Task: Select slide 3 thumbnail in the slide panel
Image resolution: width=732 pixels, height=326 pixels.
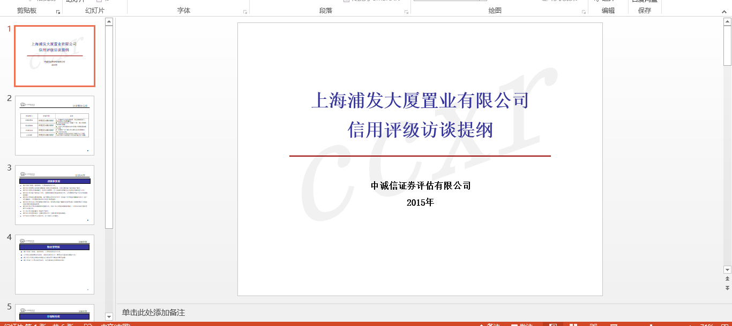Action: coord(55,195)
